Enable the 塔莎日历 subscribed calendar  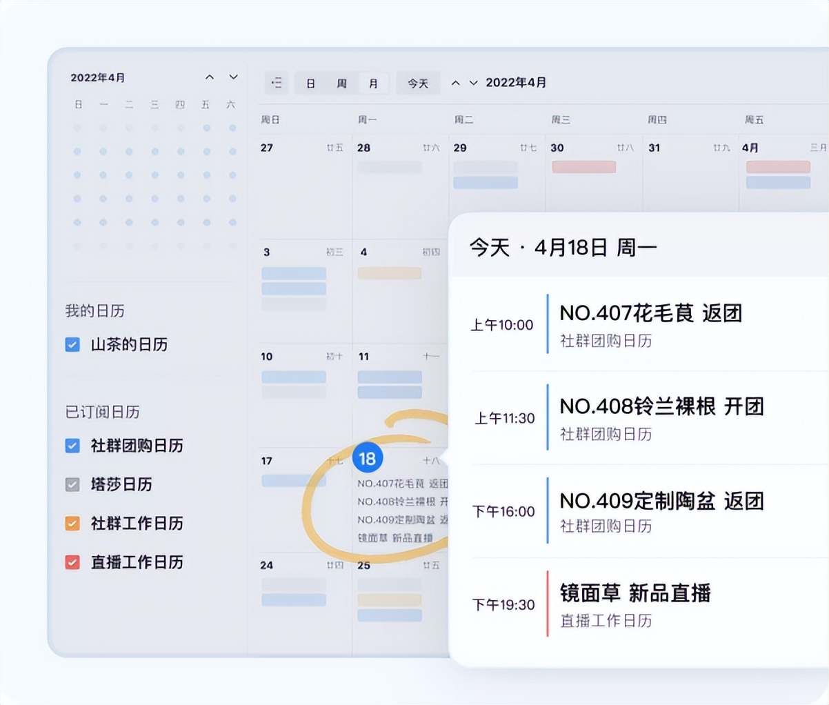click(x=72, y=485)
